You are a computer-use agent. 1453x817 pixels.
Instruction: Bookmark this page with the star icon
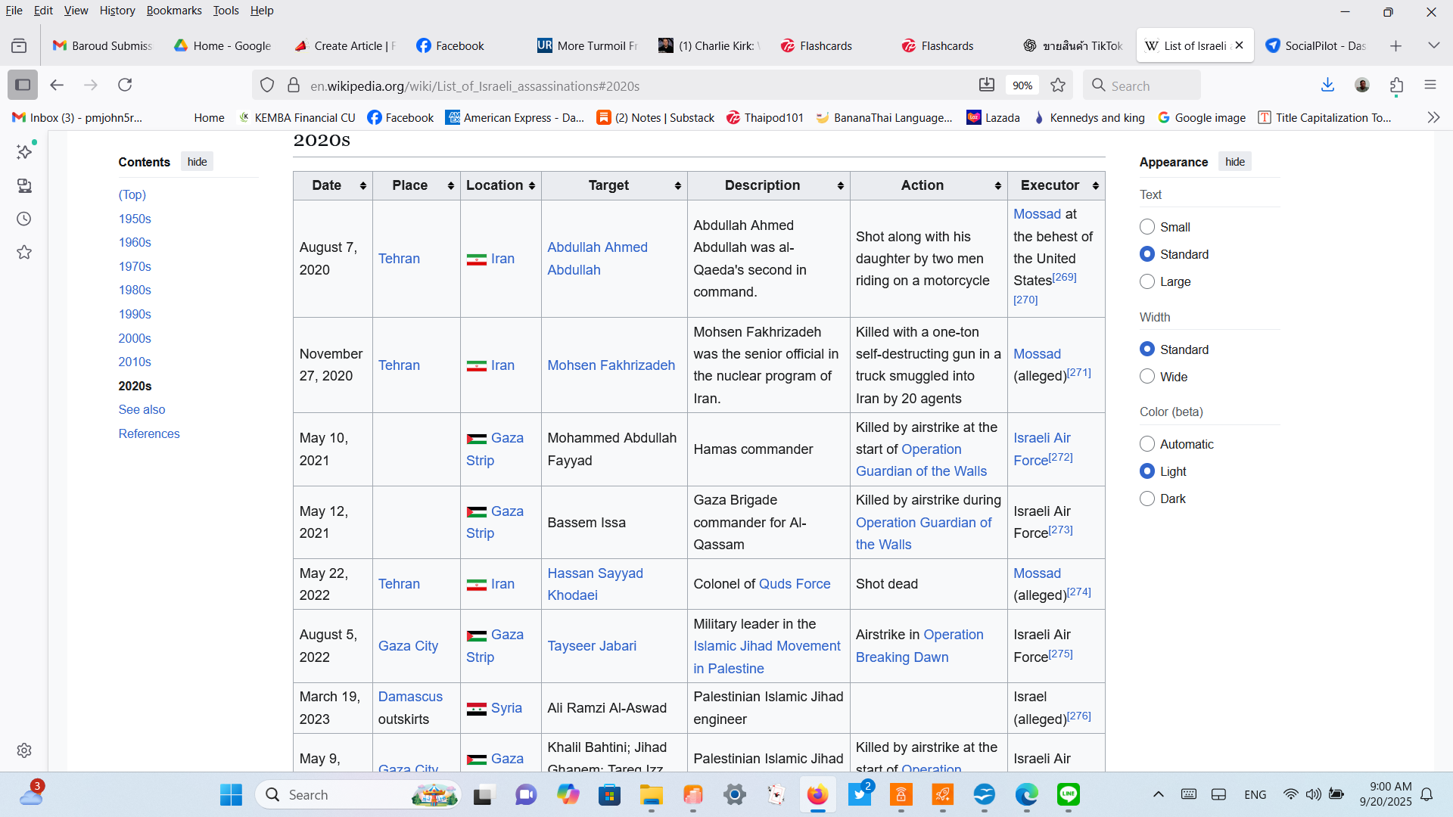[x=1058, y=85]
